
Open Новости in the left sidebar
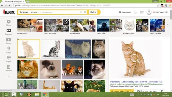click(x=9, y=68)
